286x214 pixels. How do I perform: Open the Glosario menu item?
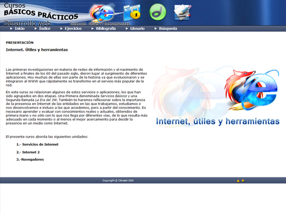[137, 29]
